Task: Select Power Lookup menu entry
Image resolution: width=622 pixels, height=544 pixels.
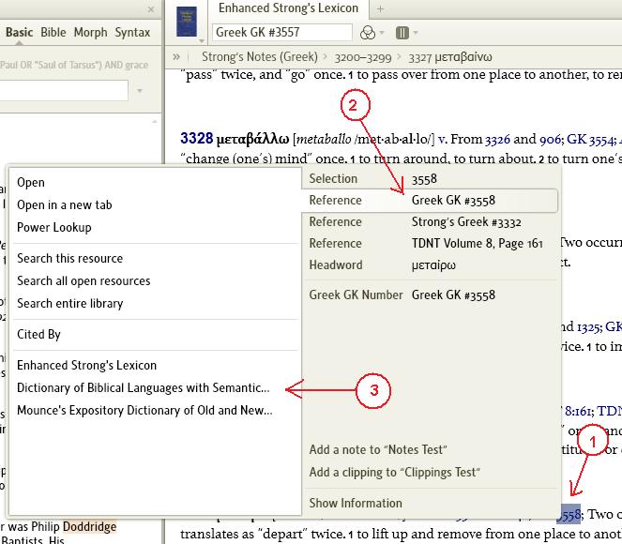Action: 54,228
